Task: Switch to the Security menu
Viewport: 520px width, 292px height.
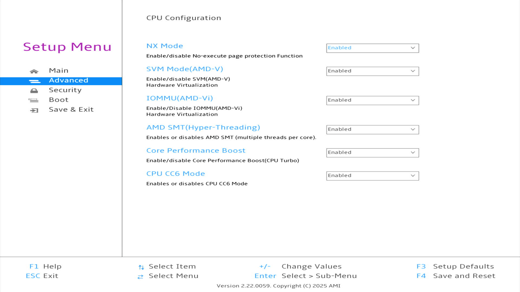Action: pyautogui.click(x=65, y=90)
